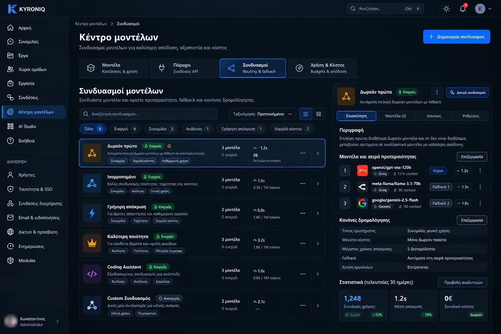Favorite the Δωρεάν πρώτα combination star
Image resolution: width=501 pixels, height=334 pixels.
tap(169, 146)
